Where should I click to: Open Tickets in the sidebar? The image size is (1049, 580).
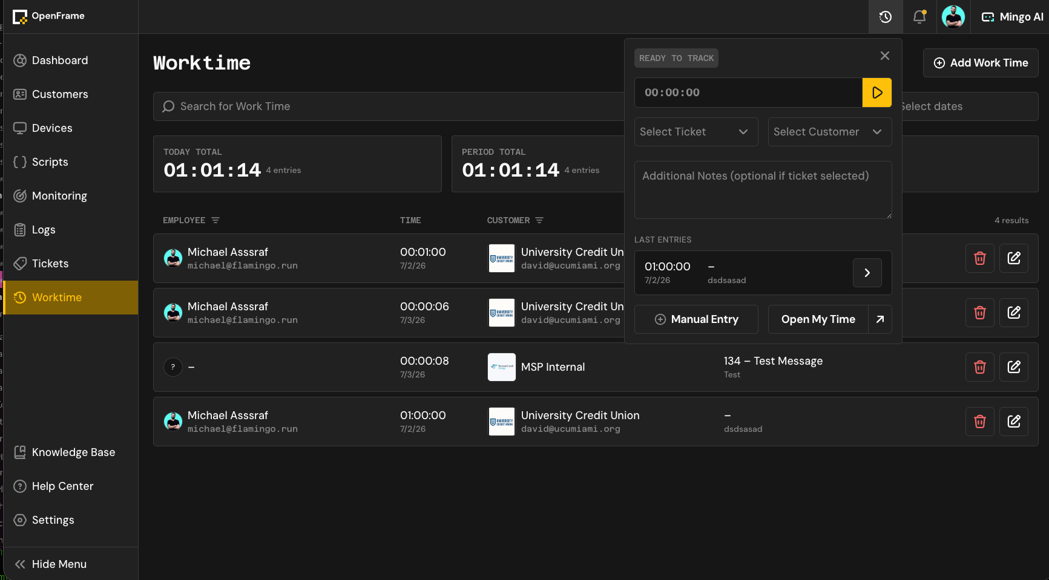coord(71,264)
